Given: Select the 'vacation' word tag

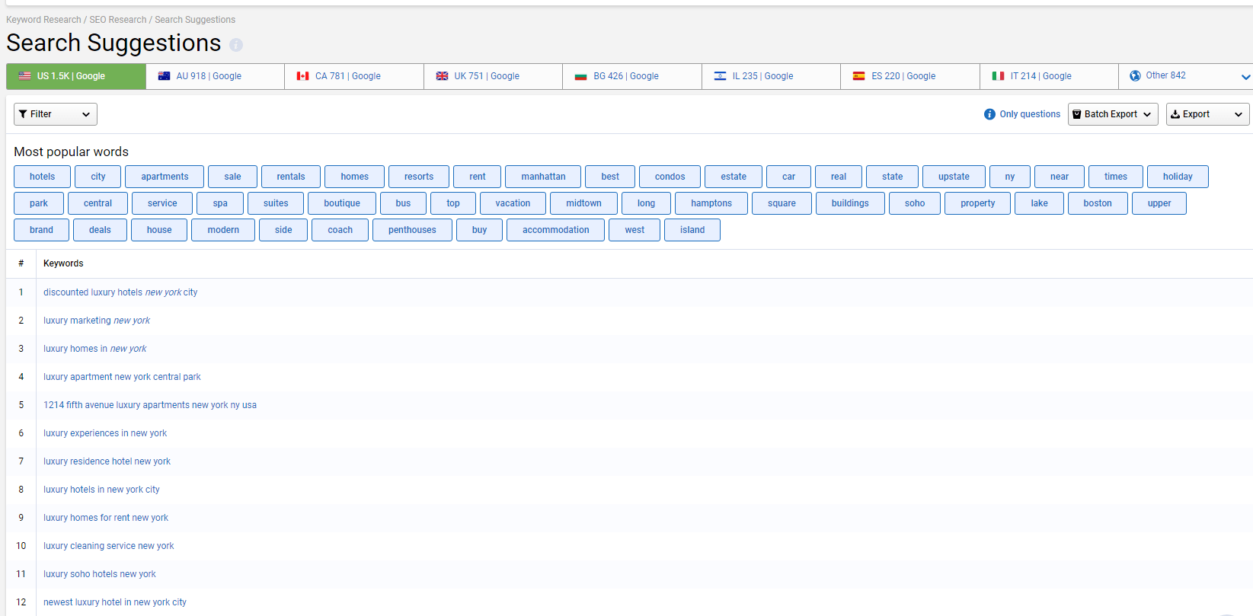Looking at the screenshot, I should coord(513,203).
